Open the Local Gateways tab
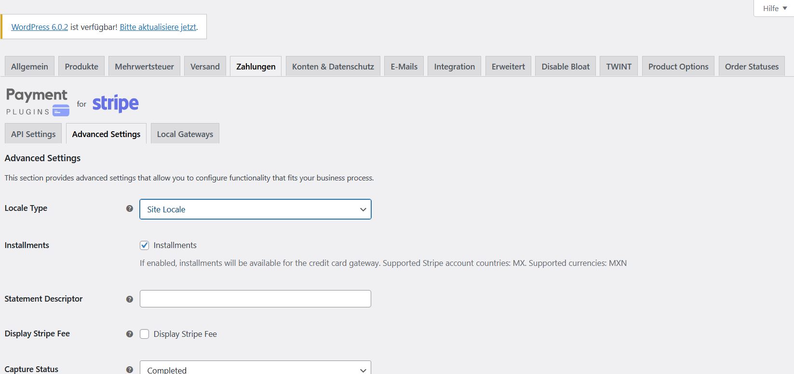This screenshot has height=374, width=794. [185, 134]
